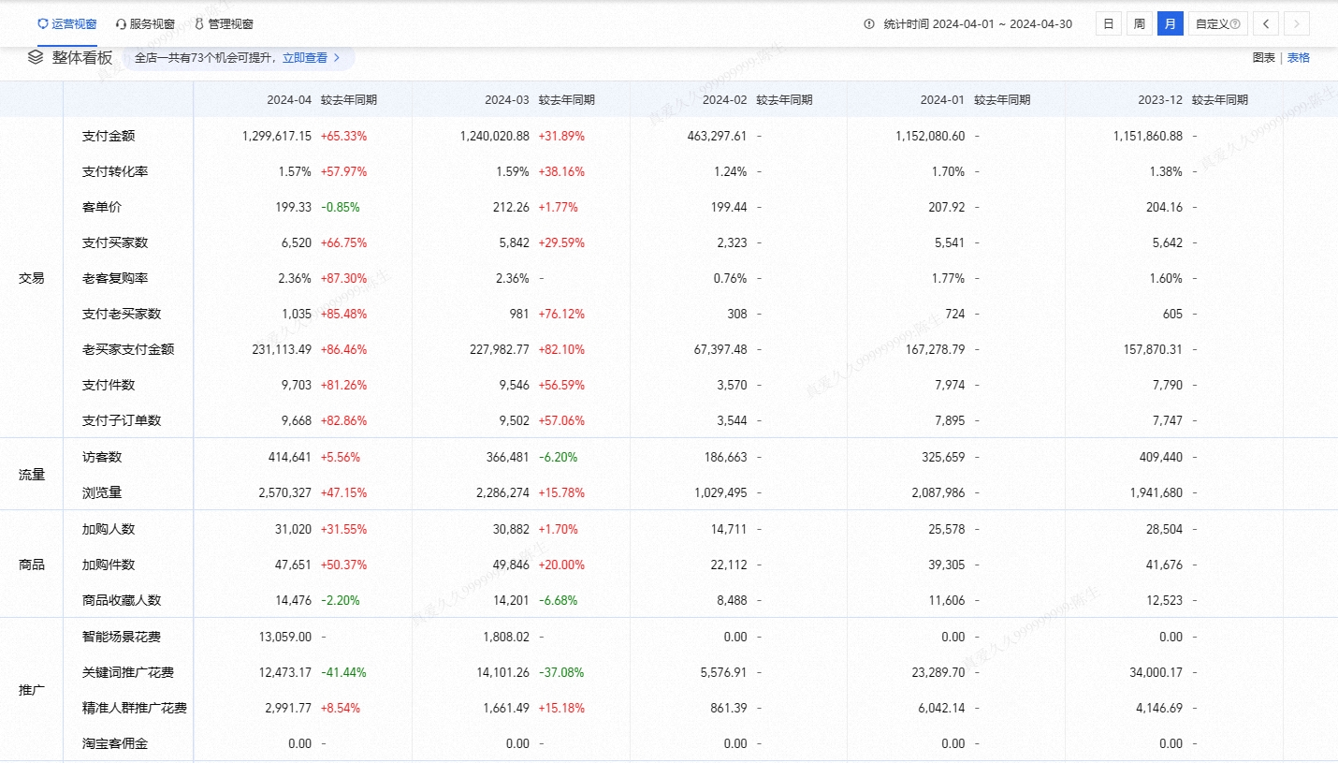Image resolution: width=1338 pixels, height=763 pixels.
Task: Switch to 表格 table view
Action: [1299, 58]
